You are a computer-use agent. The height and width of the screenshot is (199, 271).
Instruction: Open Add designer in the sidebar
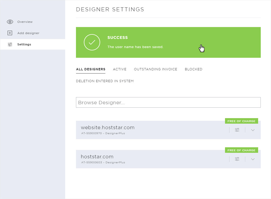pyautogui.click(x=28, y=33)
